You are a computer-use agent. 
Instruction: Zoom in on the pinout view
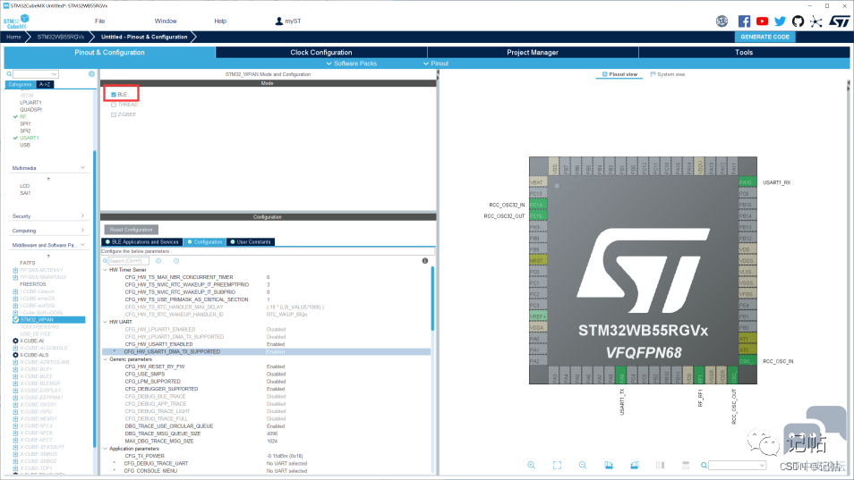(531, 466)
